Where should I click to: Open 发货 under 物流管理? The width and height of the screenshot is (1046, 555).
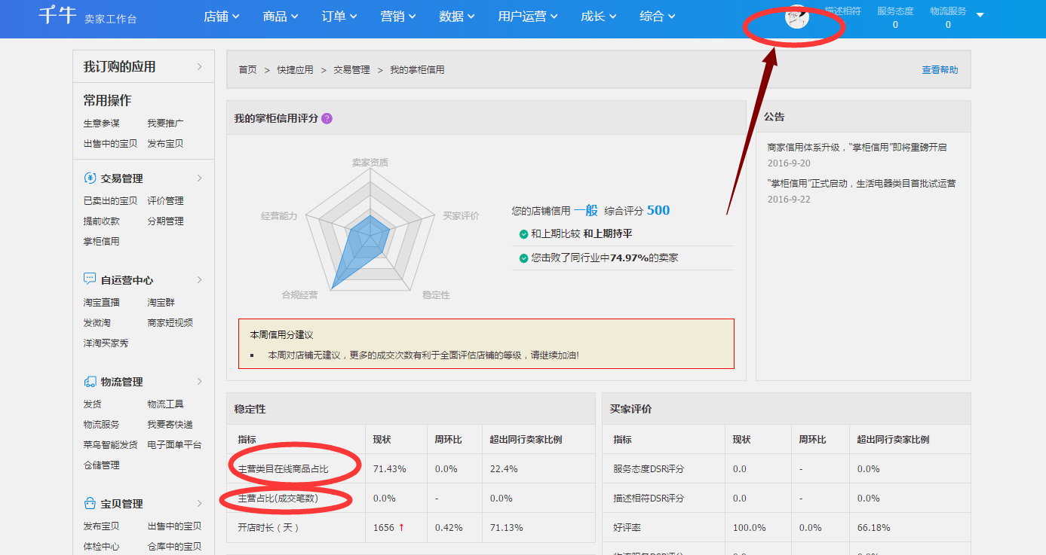coord(92,404)
